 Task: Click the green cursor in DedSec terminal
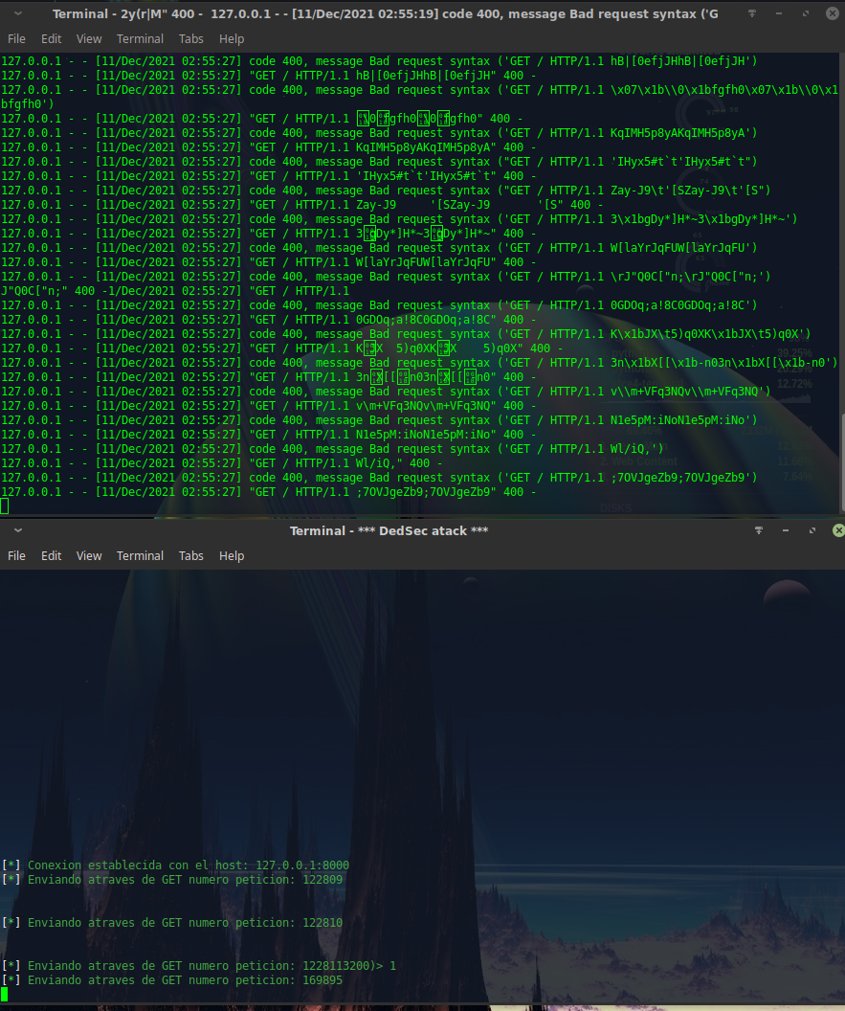pos(5,994)
